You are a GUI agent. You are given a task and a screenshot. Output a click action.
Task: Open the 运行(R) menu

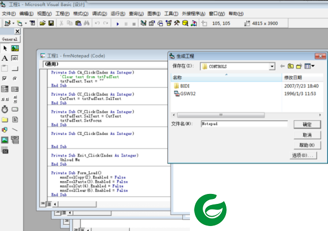tap(118, 14)
